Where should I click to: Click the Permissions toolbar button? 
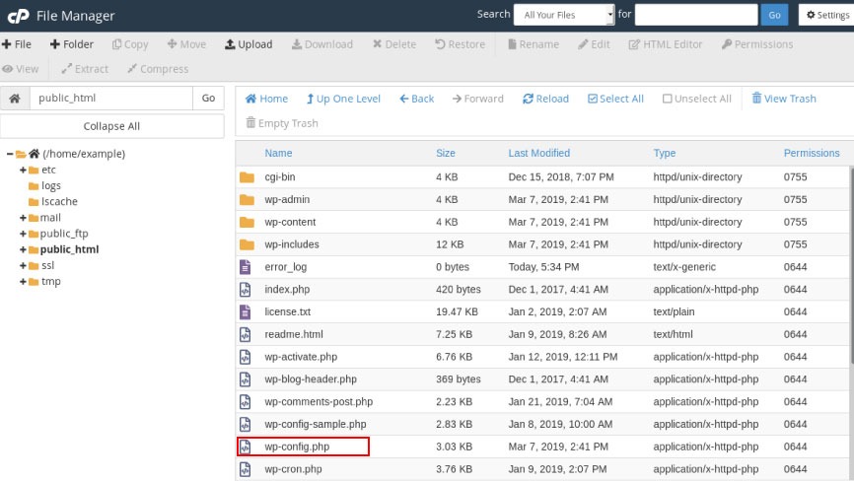(x=757, y=44)
